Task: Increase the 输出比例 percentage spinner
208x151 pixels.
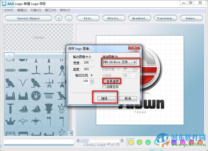Action: pyautogui.click(x=92, y=80)
